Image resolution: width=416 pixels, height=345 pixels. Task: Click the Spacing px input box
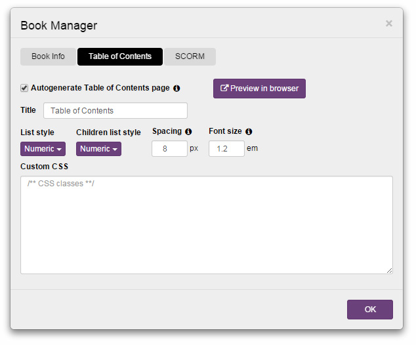pos(169,149)
